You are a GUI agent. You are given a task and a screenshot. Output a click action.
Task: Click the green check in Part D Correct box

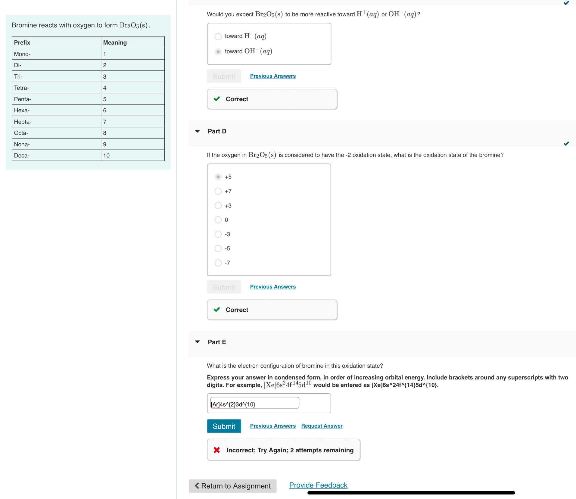point(217,310)
